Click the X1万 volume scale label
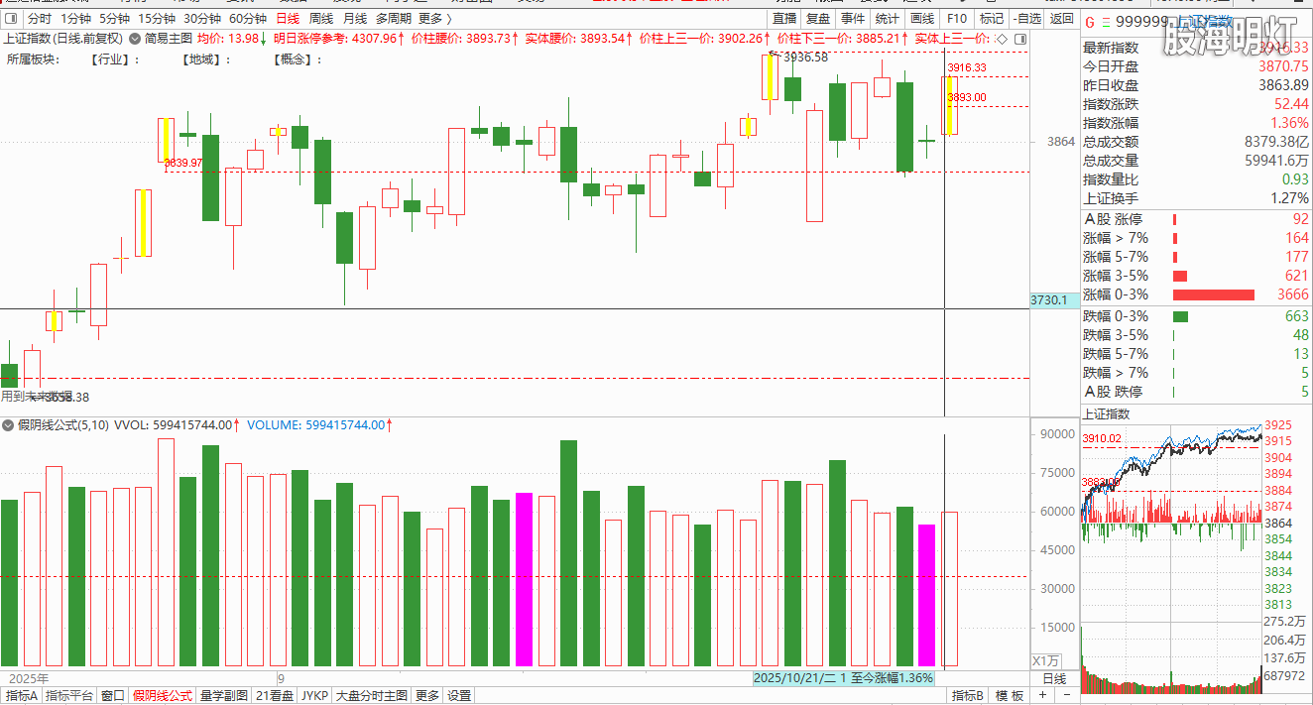The width and height of the screenshot is (1313, 705). pos(1046,660)
